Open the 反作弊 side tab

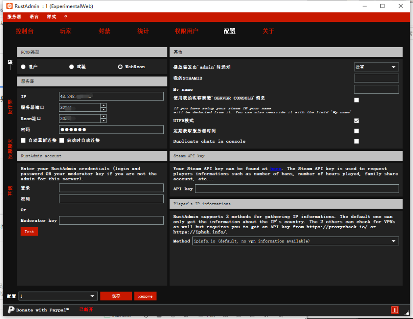point(10,107)
